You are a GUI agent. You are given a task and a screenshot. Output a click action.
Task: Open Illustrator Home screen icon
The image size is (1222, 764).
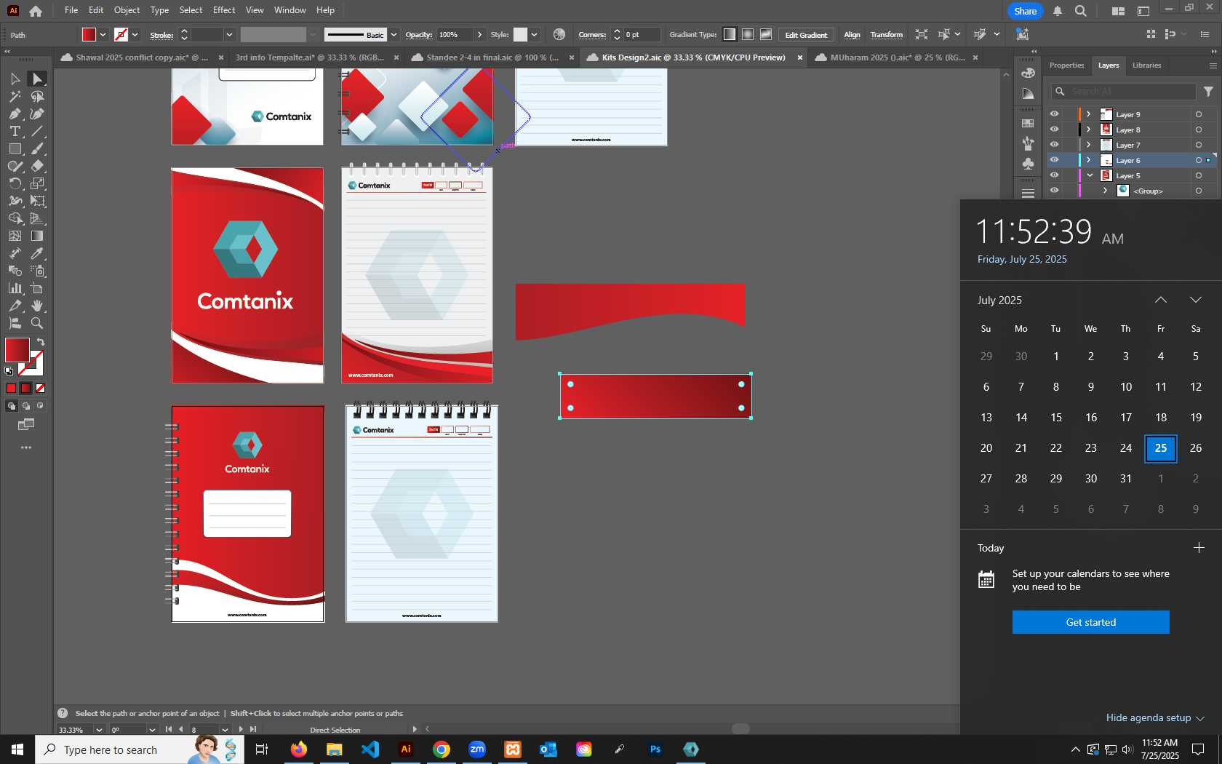click(x=35, y=10)
